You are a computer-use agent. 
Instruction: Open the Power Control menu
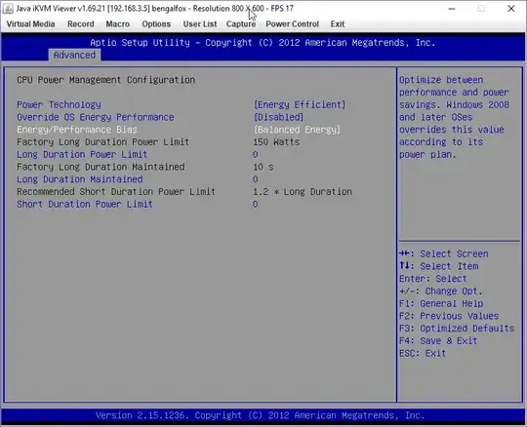[293, 24]
